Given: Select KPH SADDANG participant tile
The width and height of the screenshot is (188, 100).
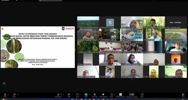Looking at the screenshot, I should pos(110,35).
